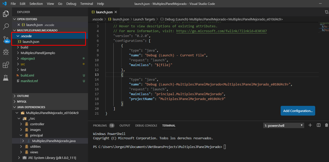
Task: Select the Test beaker icon
Action: tap(6, 78)
